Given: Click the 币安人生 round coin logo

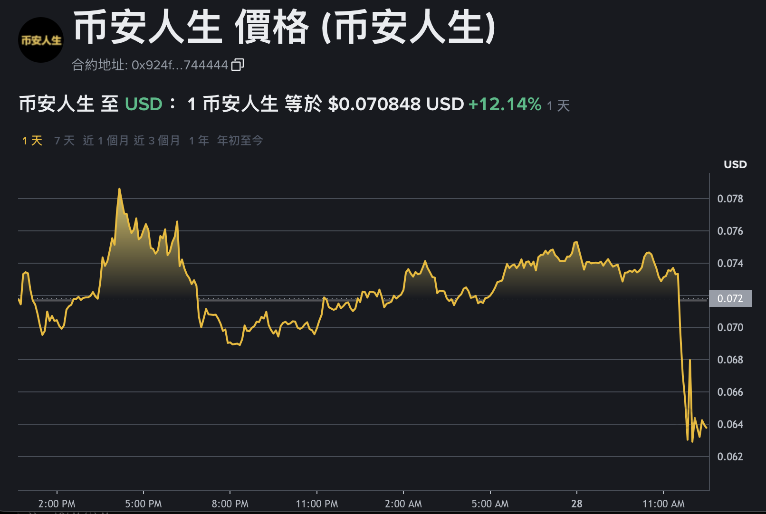Looking at the screenshot, I should tap(41, 40).
